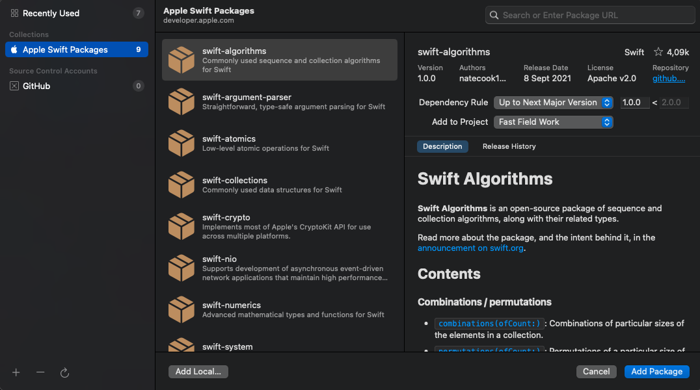The image size is (700, 390).
Task: Click the author name natecook1...
Action: [x=483, y=79]
